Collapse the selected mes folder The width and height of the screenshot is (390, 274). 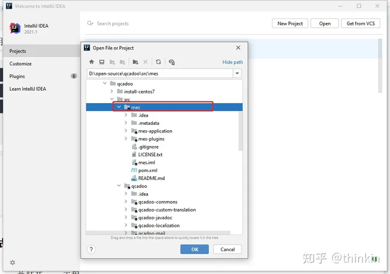(x=119, y=107)
